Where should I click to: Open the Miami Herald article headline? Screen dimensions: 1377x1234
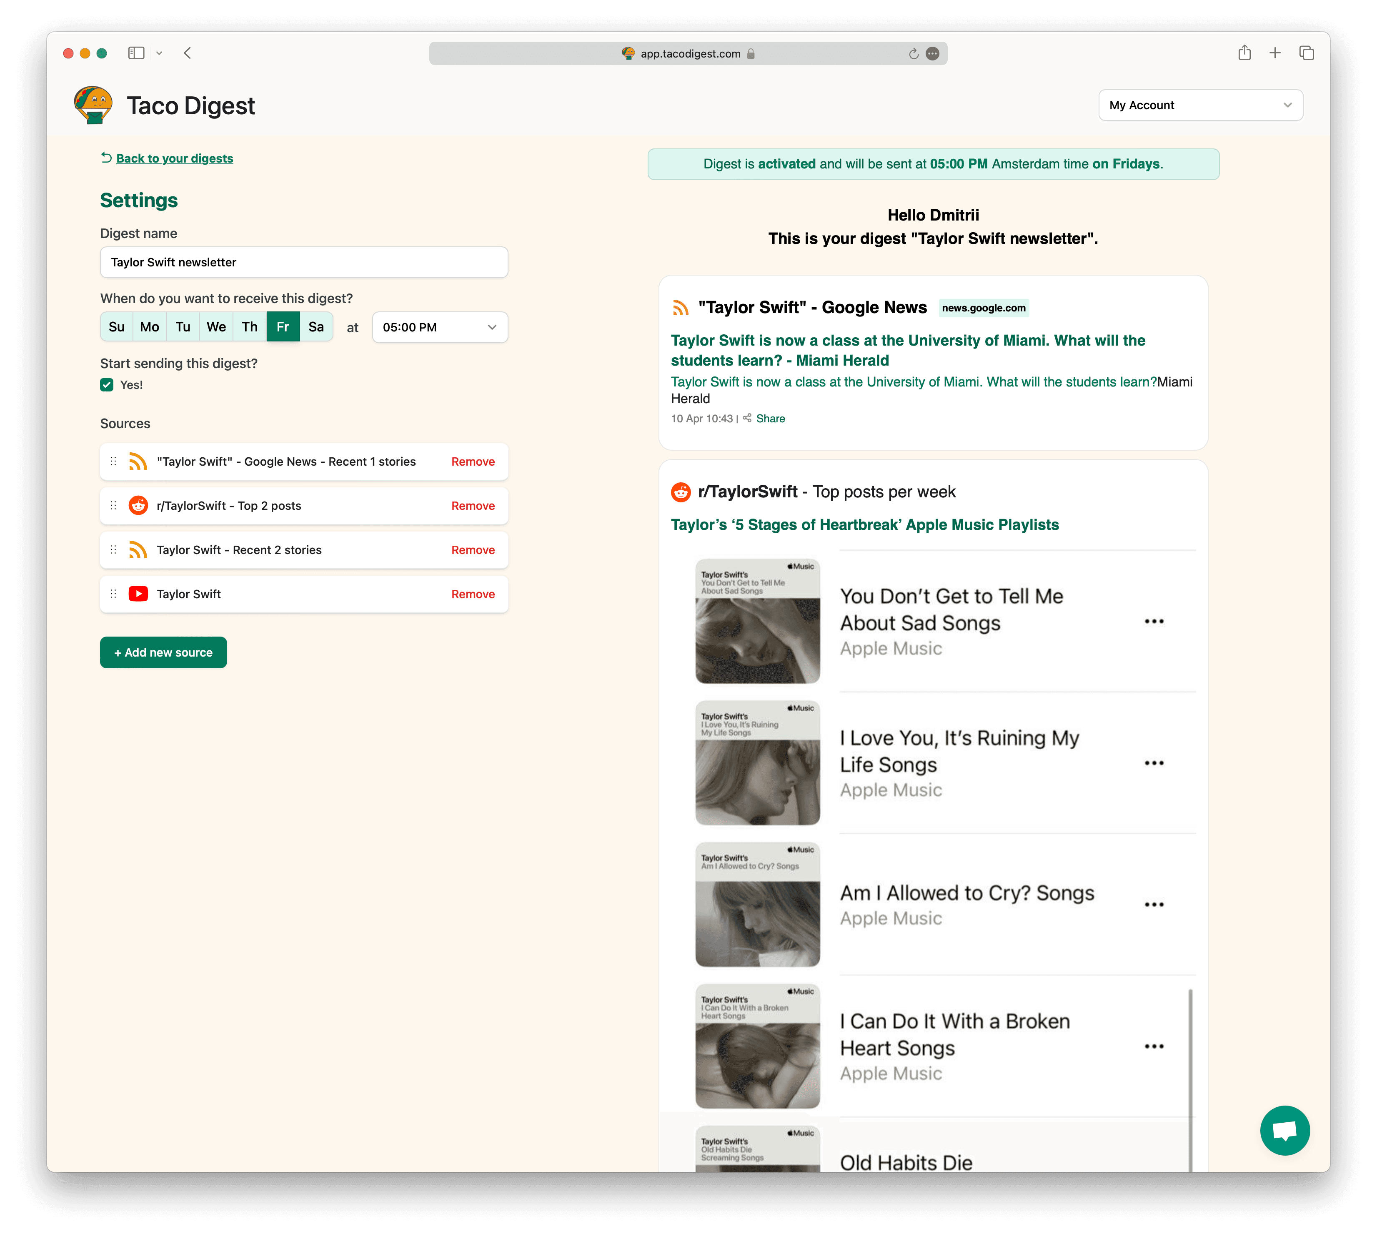pyautogui.click(x=908, y=351)
